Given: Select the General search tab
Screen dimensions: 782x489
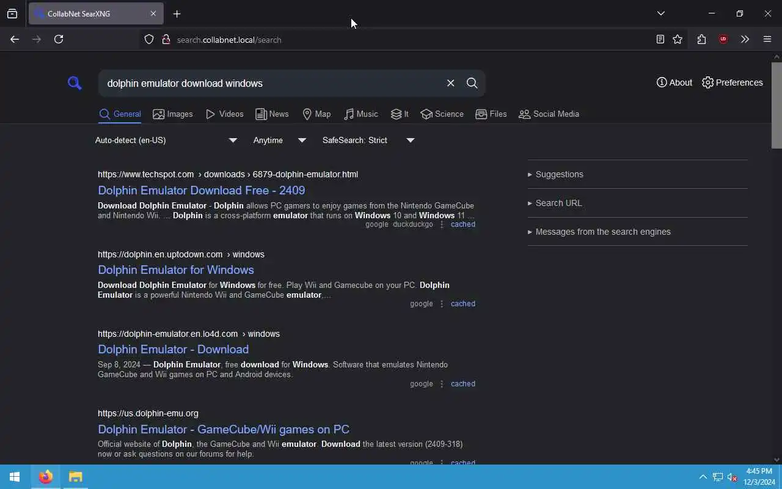Looking at the screenshot, I should pyautogui.click(x=120, y=114).
